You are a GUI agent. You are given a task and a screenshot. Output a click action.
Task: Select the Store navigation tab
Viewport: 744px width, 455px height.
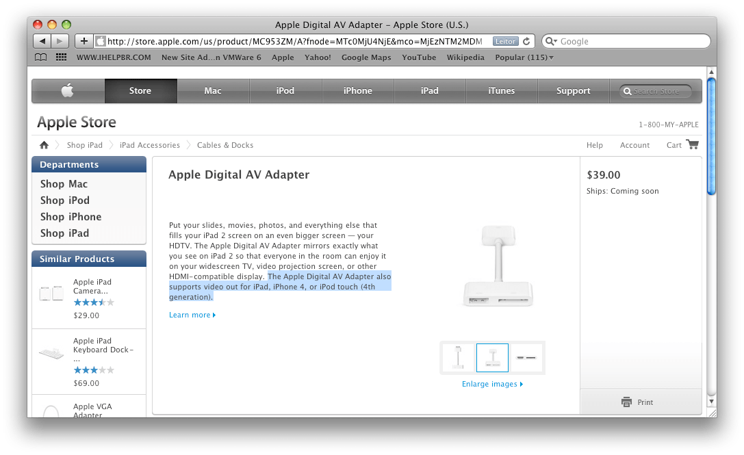[x=140, y=90]
